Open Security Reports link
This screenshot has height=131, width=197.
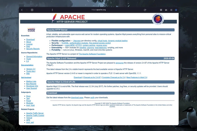click(x=33, y=49)
